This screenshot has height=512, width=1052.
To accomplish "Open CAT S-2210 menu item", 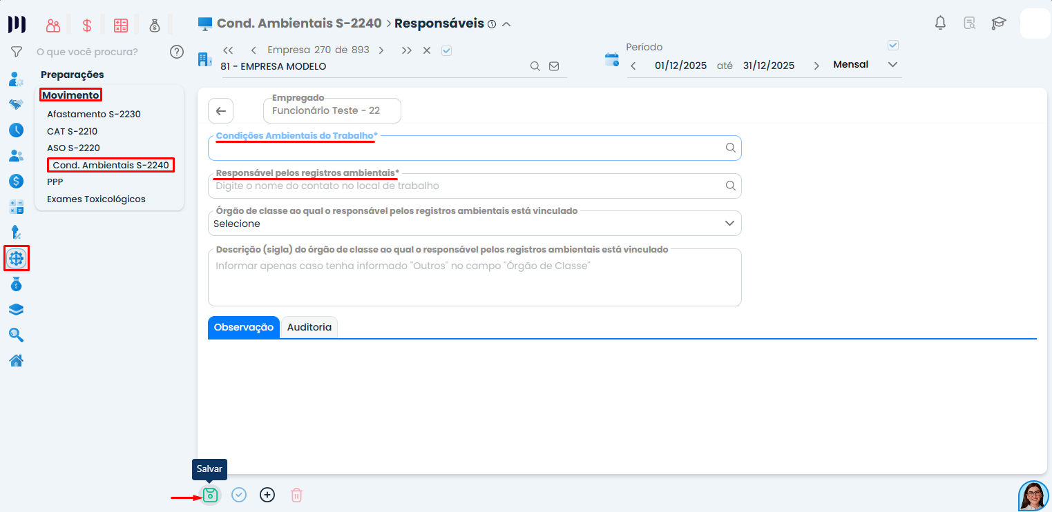I will click(x=72, y=131).
